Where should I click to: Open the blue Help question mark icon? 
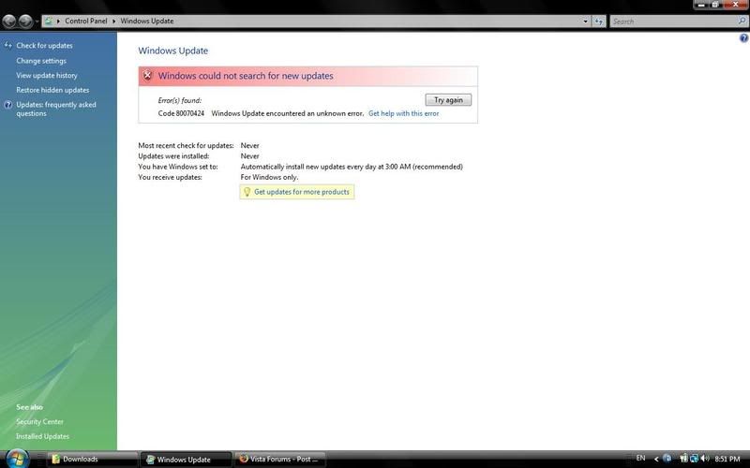point(744,38)
